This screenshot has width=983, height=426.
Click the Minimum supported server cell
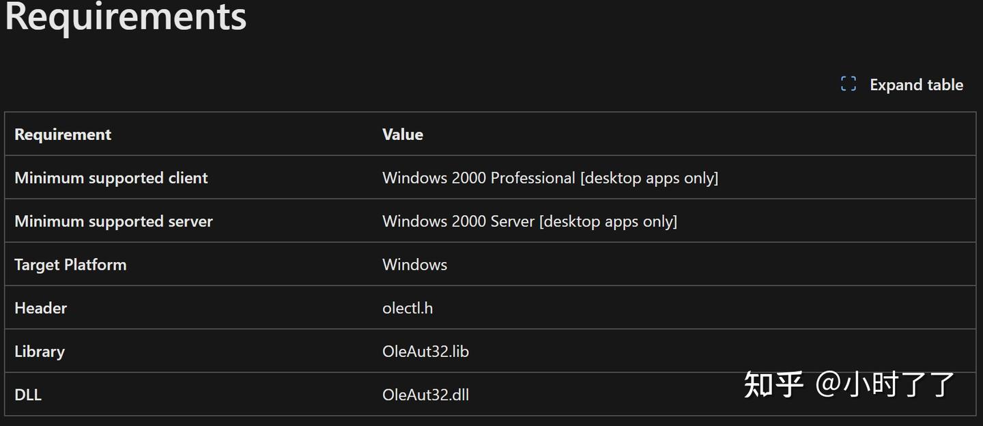pyautogui.click(x=113, y=221)
